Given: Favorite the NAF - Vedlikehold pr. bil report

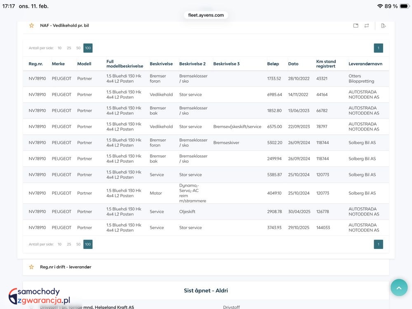Looking at the screenshot, I should 31,26.
